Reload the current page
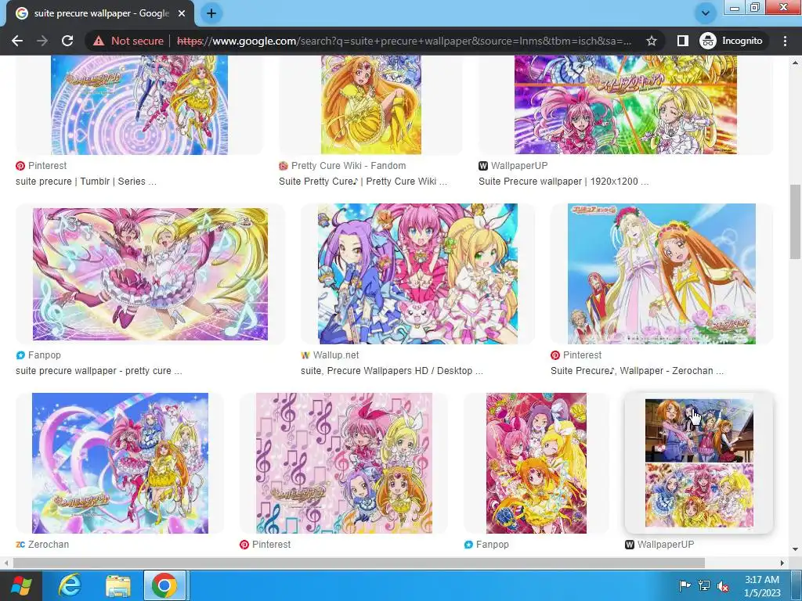Image resolution: width=802 pixels, height=601 pixels. click(67, 41)
